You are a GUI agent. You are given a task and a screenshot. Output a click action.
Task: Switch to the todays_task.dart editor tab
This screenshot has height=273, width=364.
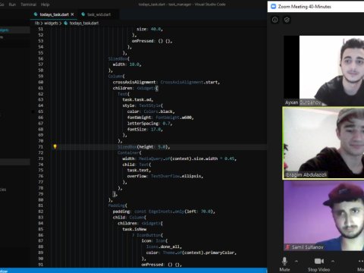[54, 14]
